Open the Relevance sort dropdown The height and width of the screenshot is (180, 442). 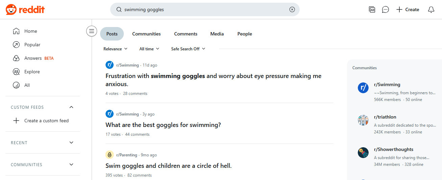pyautogui.click(x=115, y=49)
